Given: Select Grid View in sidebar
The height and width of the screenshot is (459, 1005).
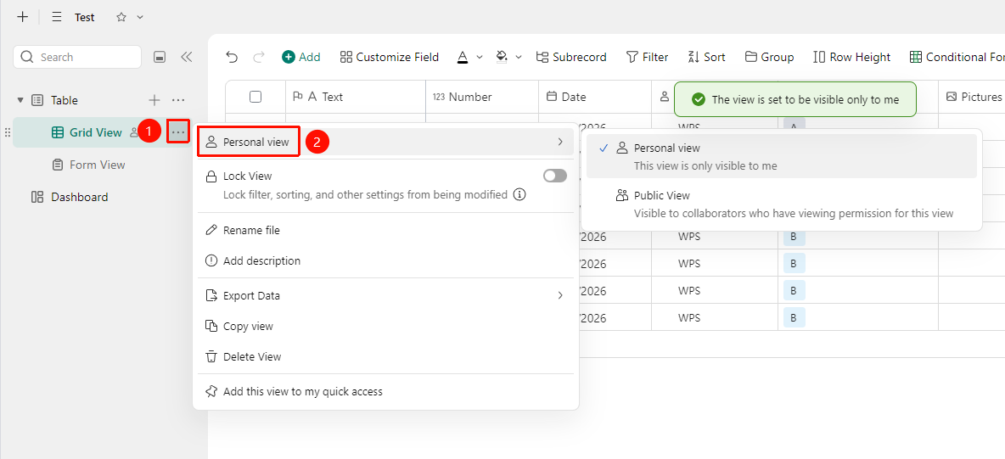Looking at the screenshot, I should 95,132.
